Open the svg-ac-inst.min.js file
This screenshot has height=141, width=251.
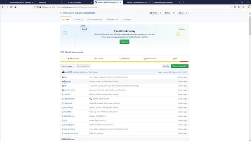[71, 134]
